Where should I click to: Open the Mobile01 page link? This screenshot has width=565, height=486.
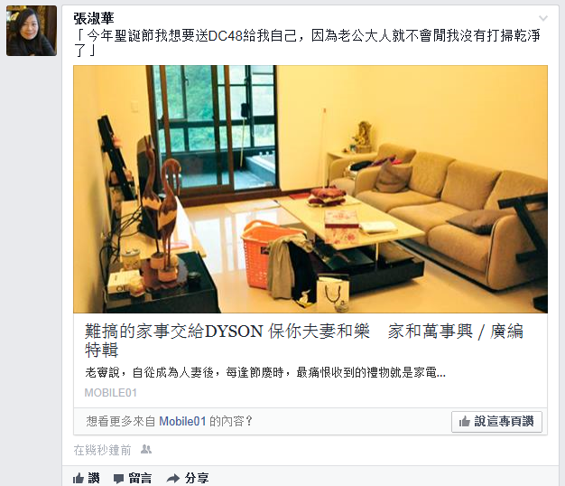coord(182,421)
